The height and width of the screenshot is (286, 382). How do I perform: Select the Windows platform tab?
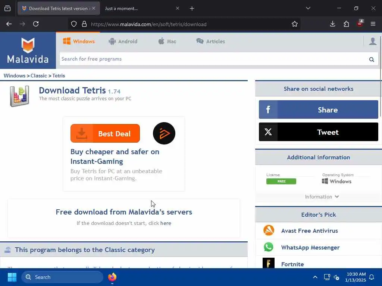pyautogui.click(x=78, y=41)
